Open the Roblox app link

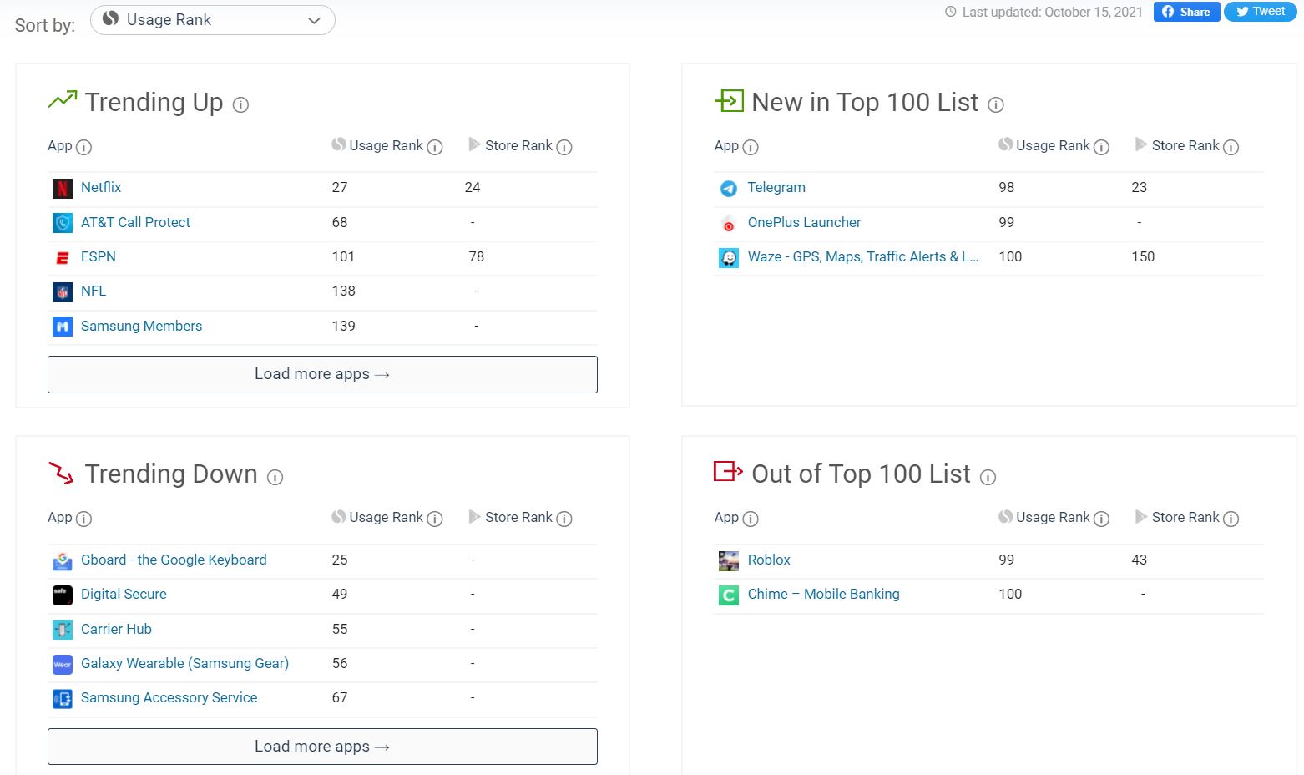(769, 560)
